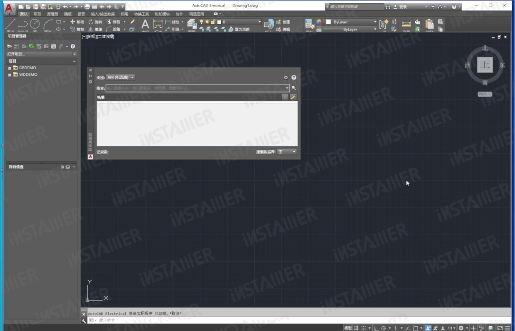Click the Copy (复制) tool

tap(77, 29)
